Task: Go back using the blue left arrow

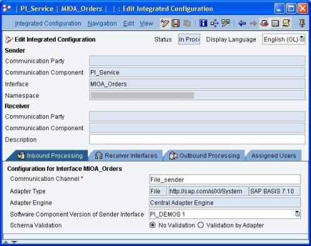Action: click(242, 23)
